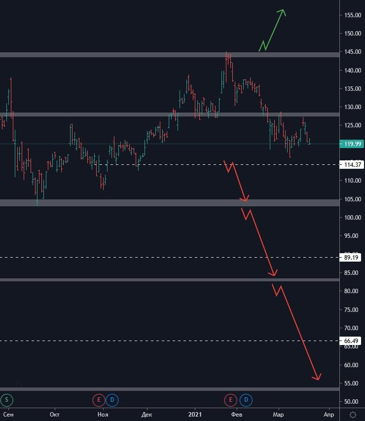Click the current price label 119.99

click(352, 144)
